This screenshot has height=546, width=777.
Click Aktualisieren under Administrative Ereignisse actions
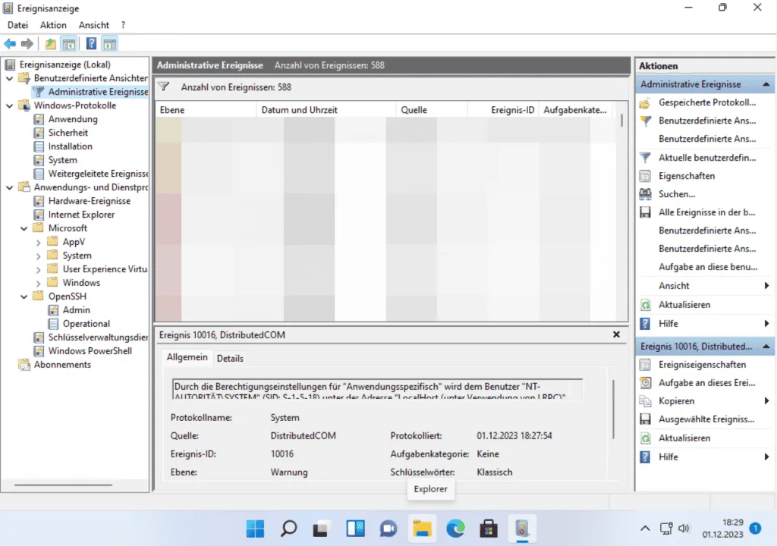[x=684, y=305]
